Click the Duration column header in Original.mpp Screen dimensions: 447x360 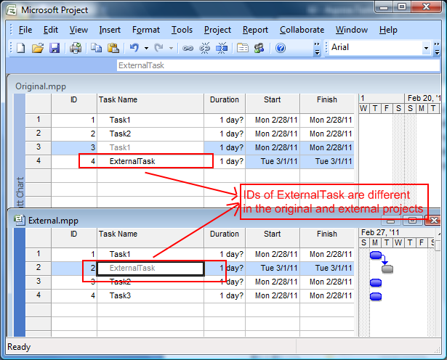point(224,100)
